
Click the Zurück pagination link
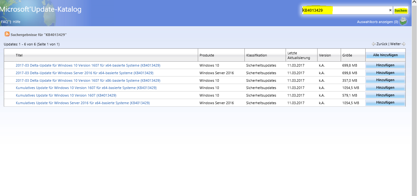(x=382, y=44)
